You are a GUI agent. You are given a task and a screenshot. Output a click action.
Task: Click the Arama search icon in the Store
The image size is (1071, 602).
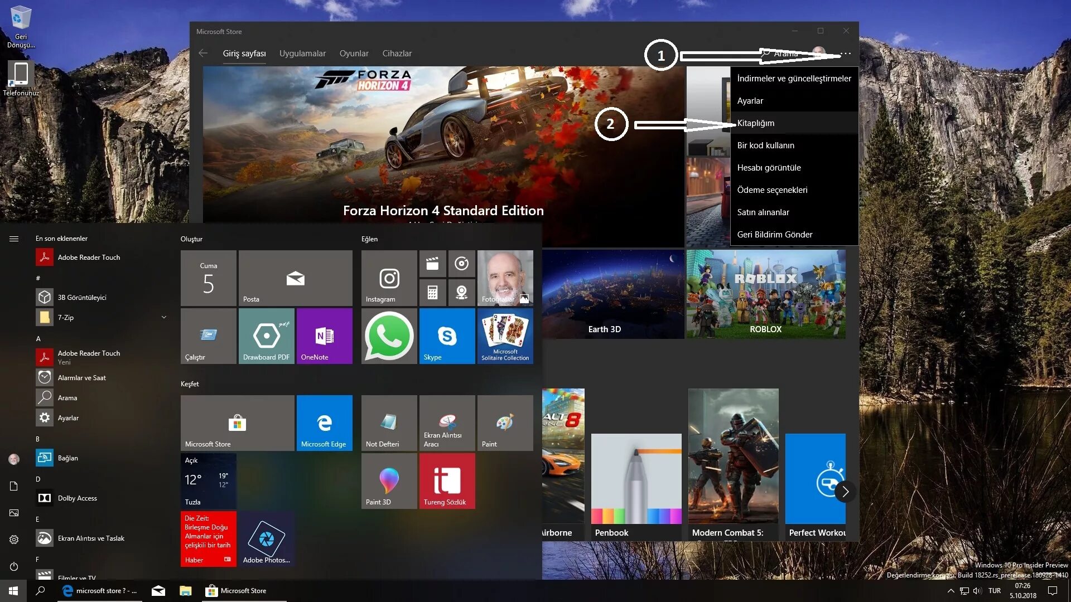[x=766, y=53]
